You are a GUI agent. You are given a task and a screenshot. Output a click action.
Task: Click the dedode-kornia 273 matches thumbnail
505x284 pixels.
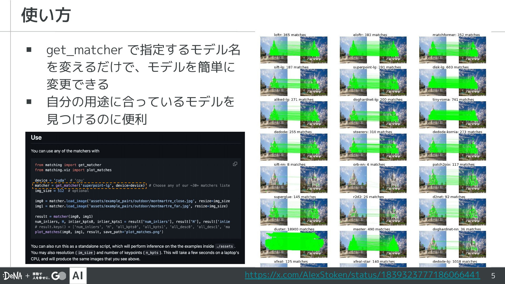pos(453,147)
